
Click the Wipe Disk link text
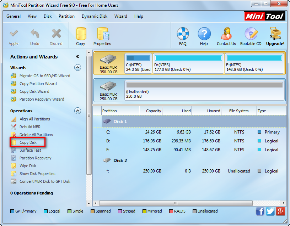point(28,166)
